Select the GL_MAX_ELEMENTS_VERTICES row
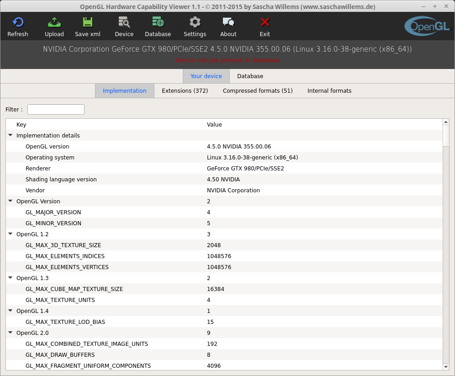This screenshot has height=376, width=455. click(x=224, y=267)
